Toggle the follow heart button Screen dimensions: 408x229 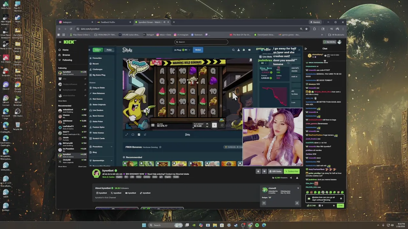pos(264,171)
